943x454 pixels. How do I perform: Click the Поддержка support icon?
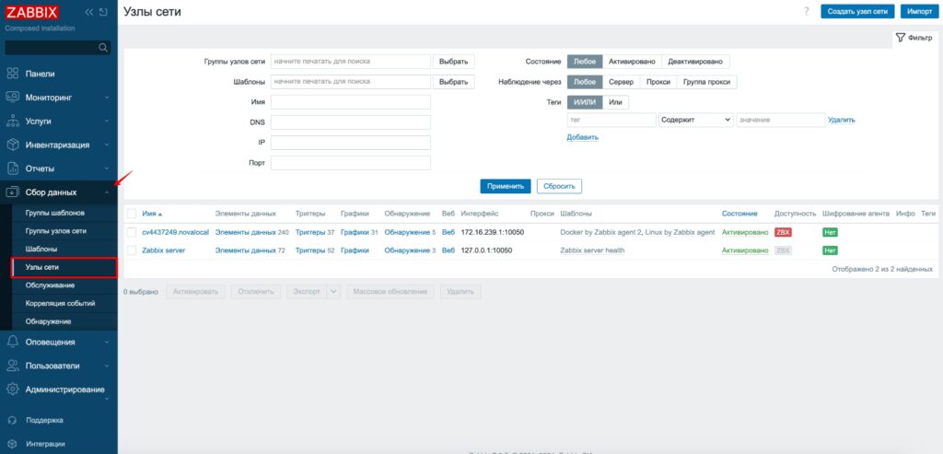(13, 420)
